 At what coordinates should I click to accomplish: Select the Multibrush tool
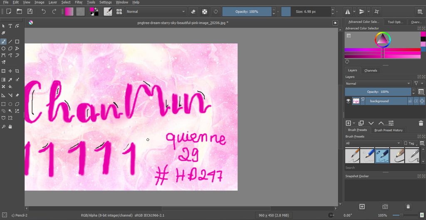(x=3, y=62)
